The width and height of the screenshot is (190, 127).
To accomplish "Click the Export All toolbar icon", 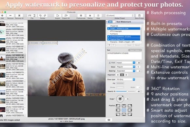I will [x=66, y=15].
